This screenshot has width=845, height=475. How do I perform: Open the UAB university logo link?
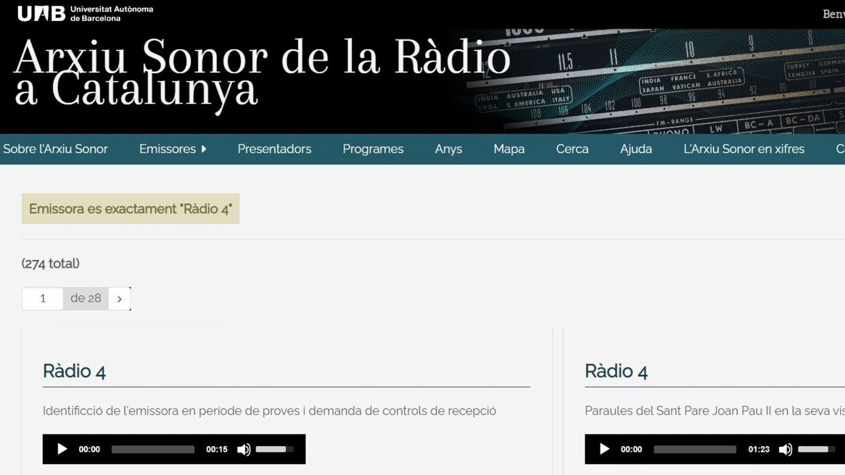85,13
